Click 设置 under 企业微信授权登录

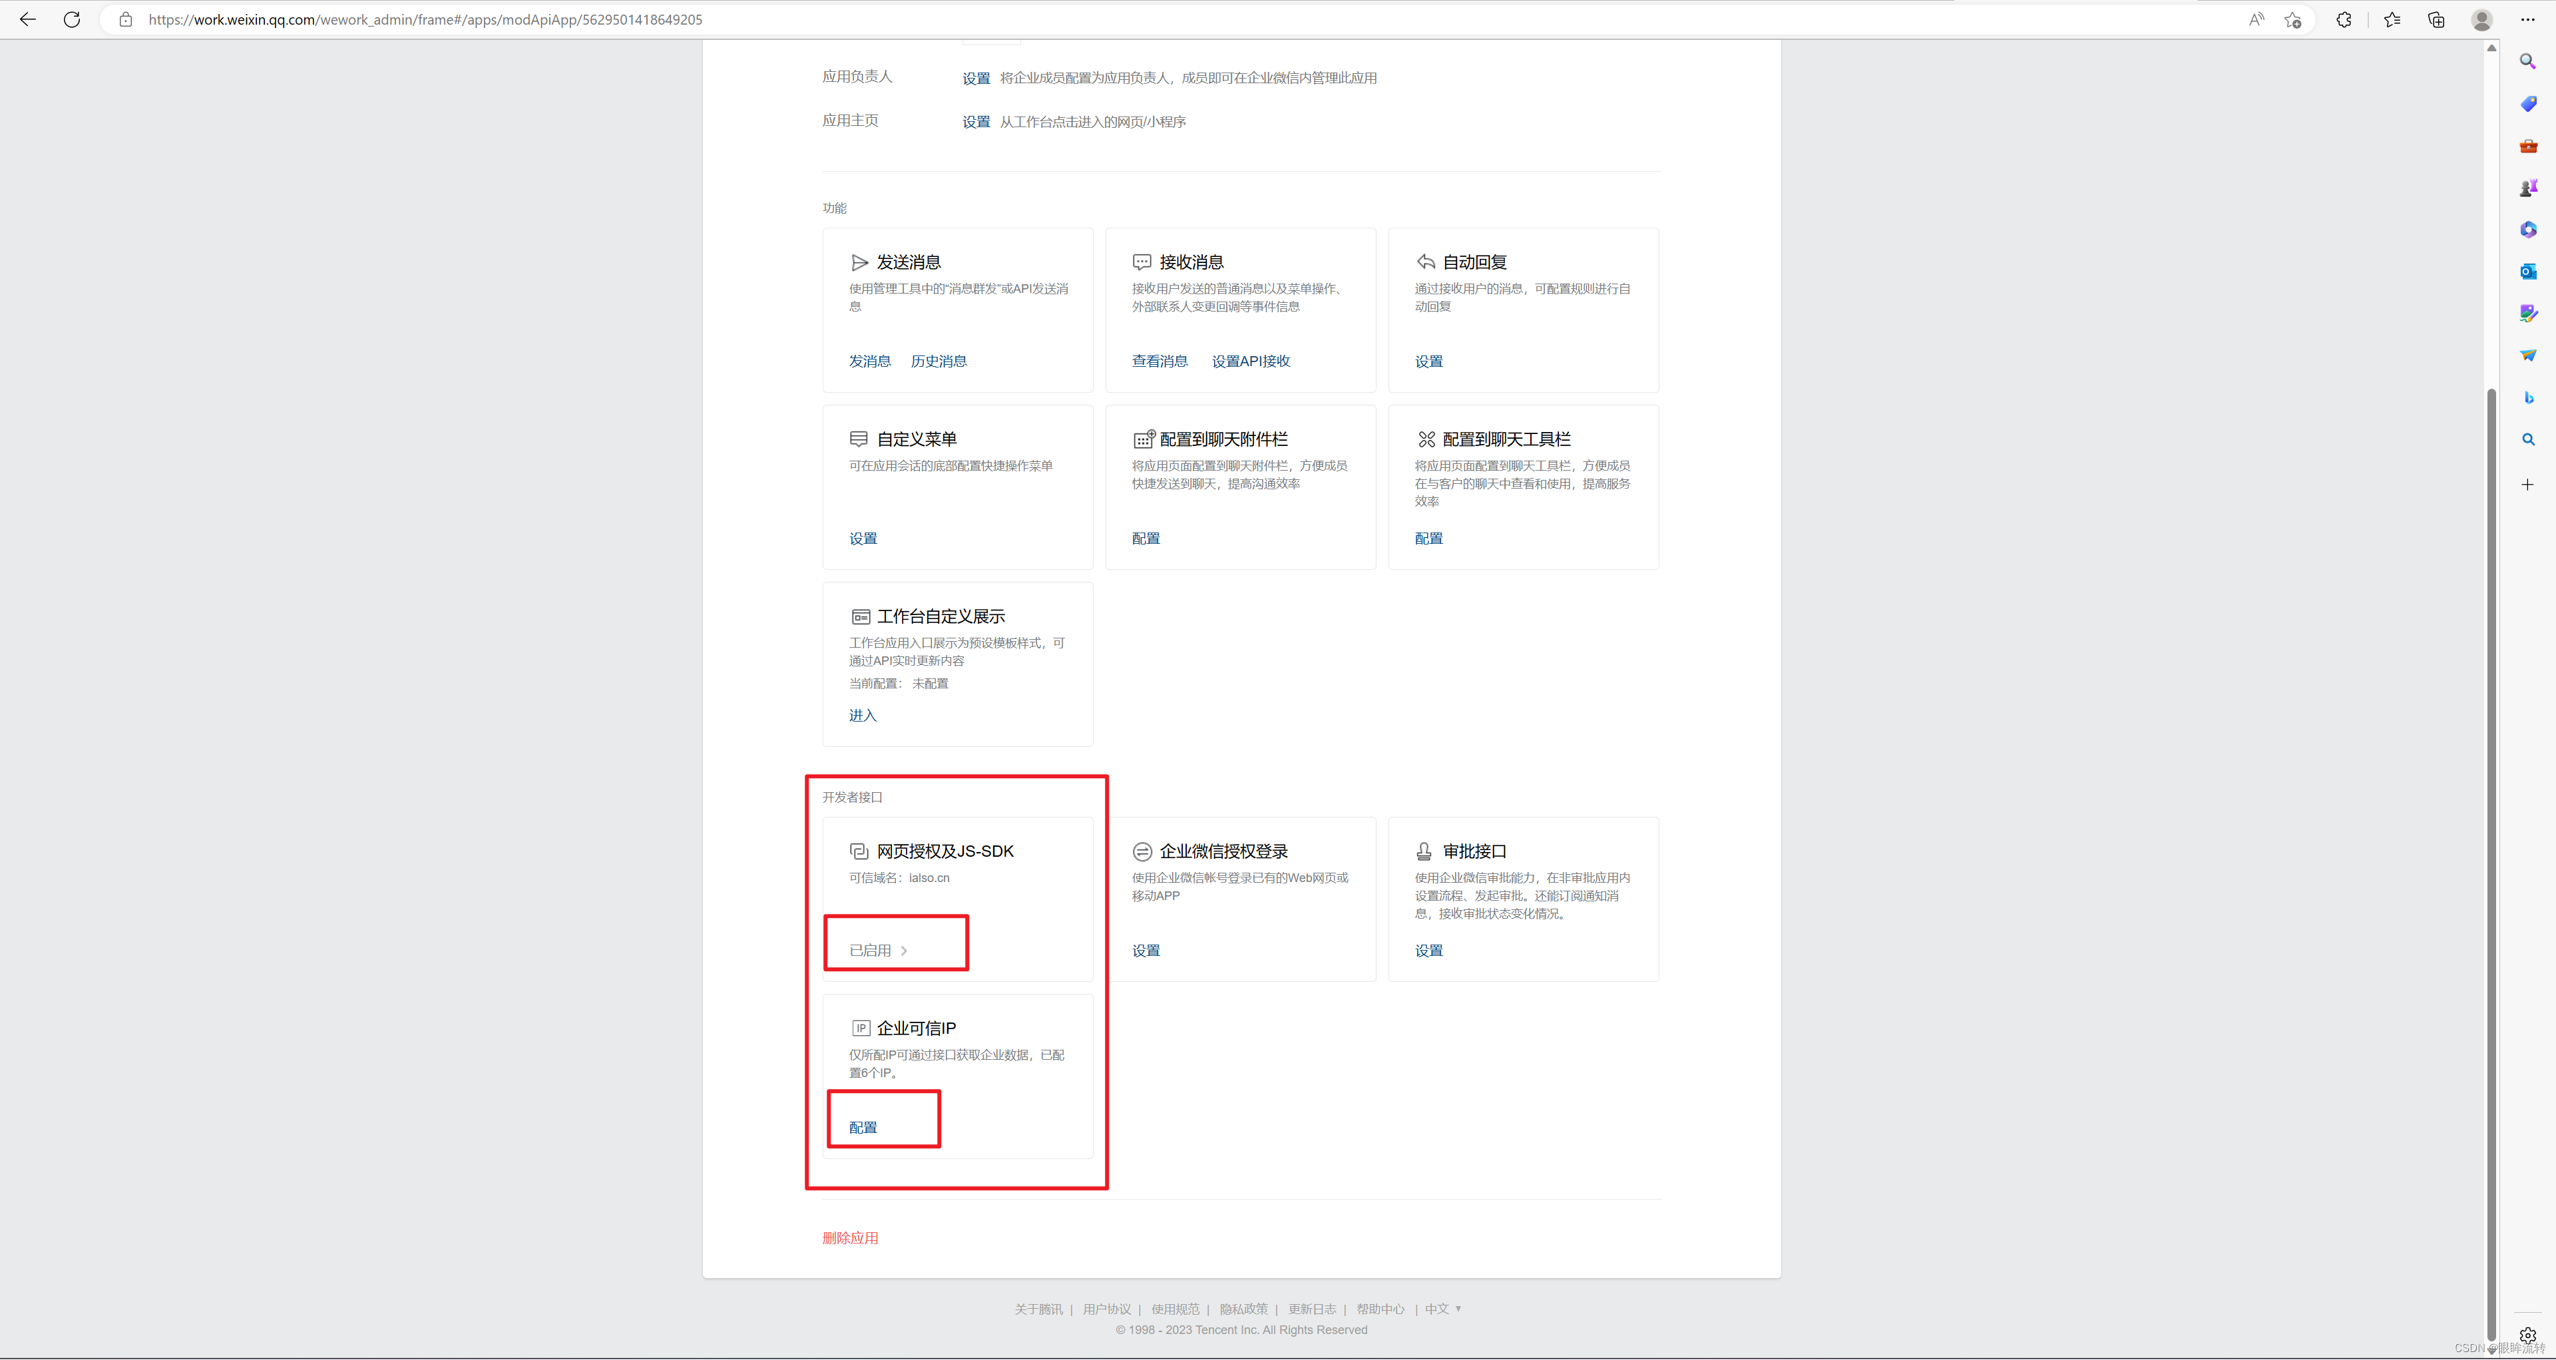1146,951
